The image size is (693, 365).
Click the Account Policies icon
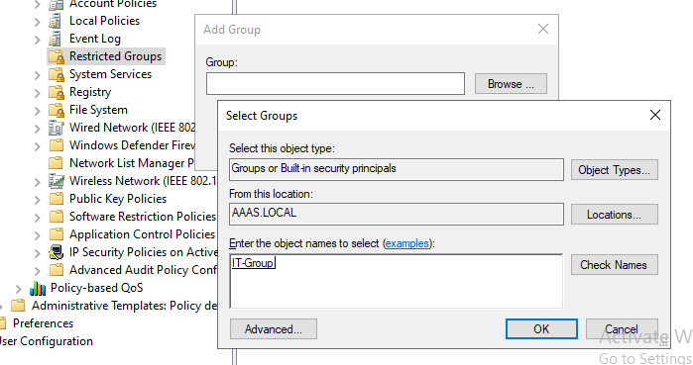point(56,4)
